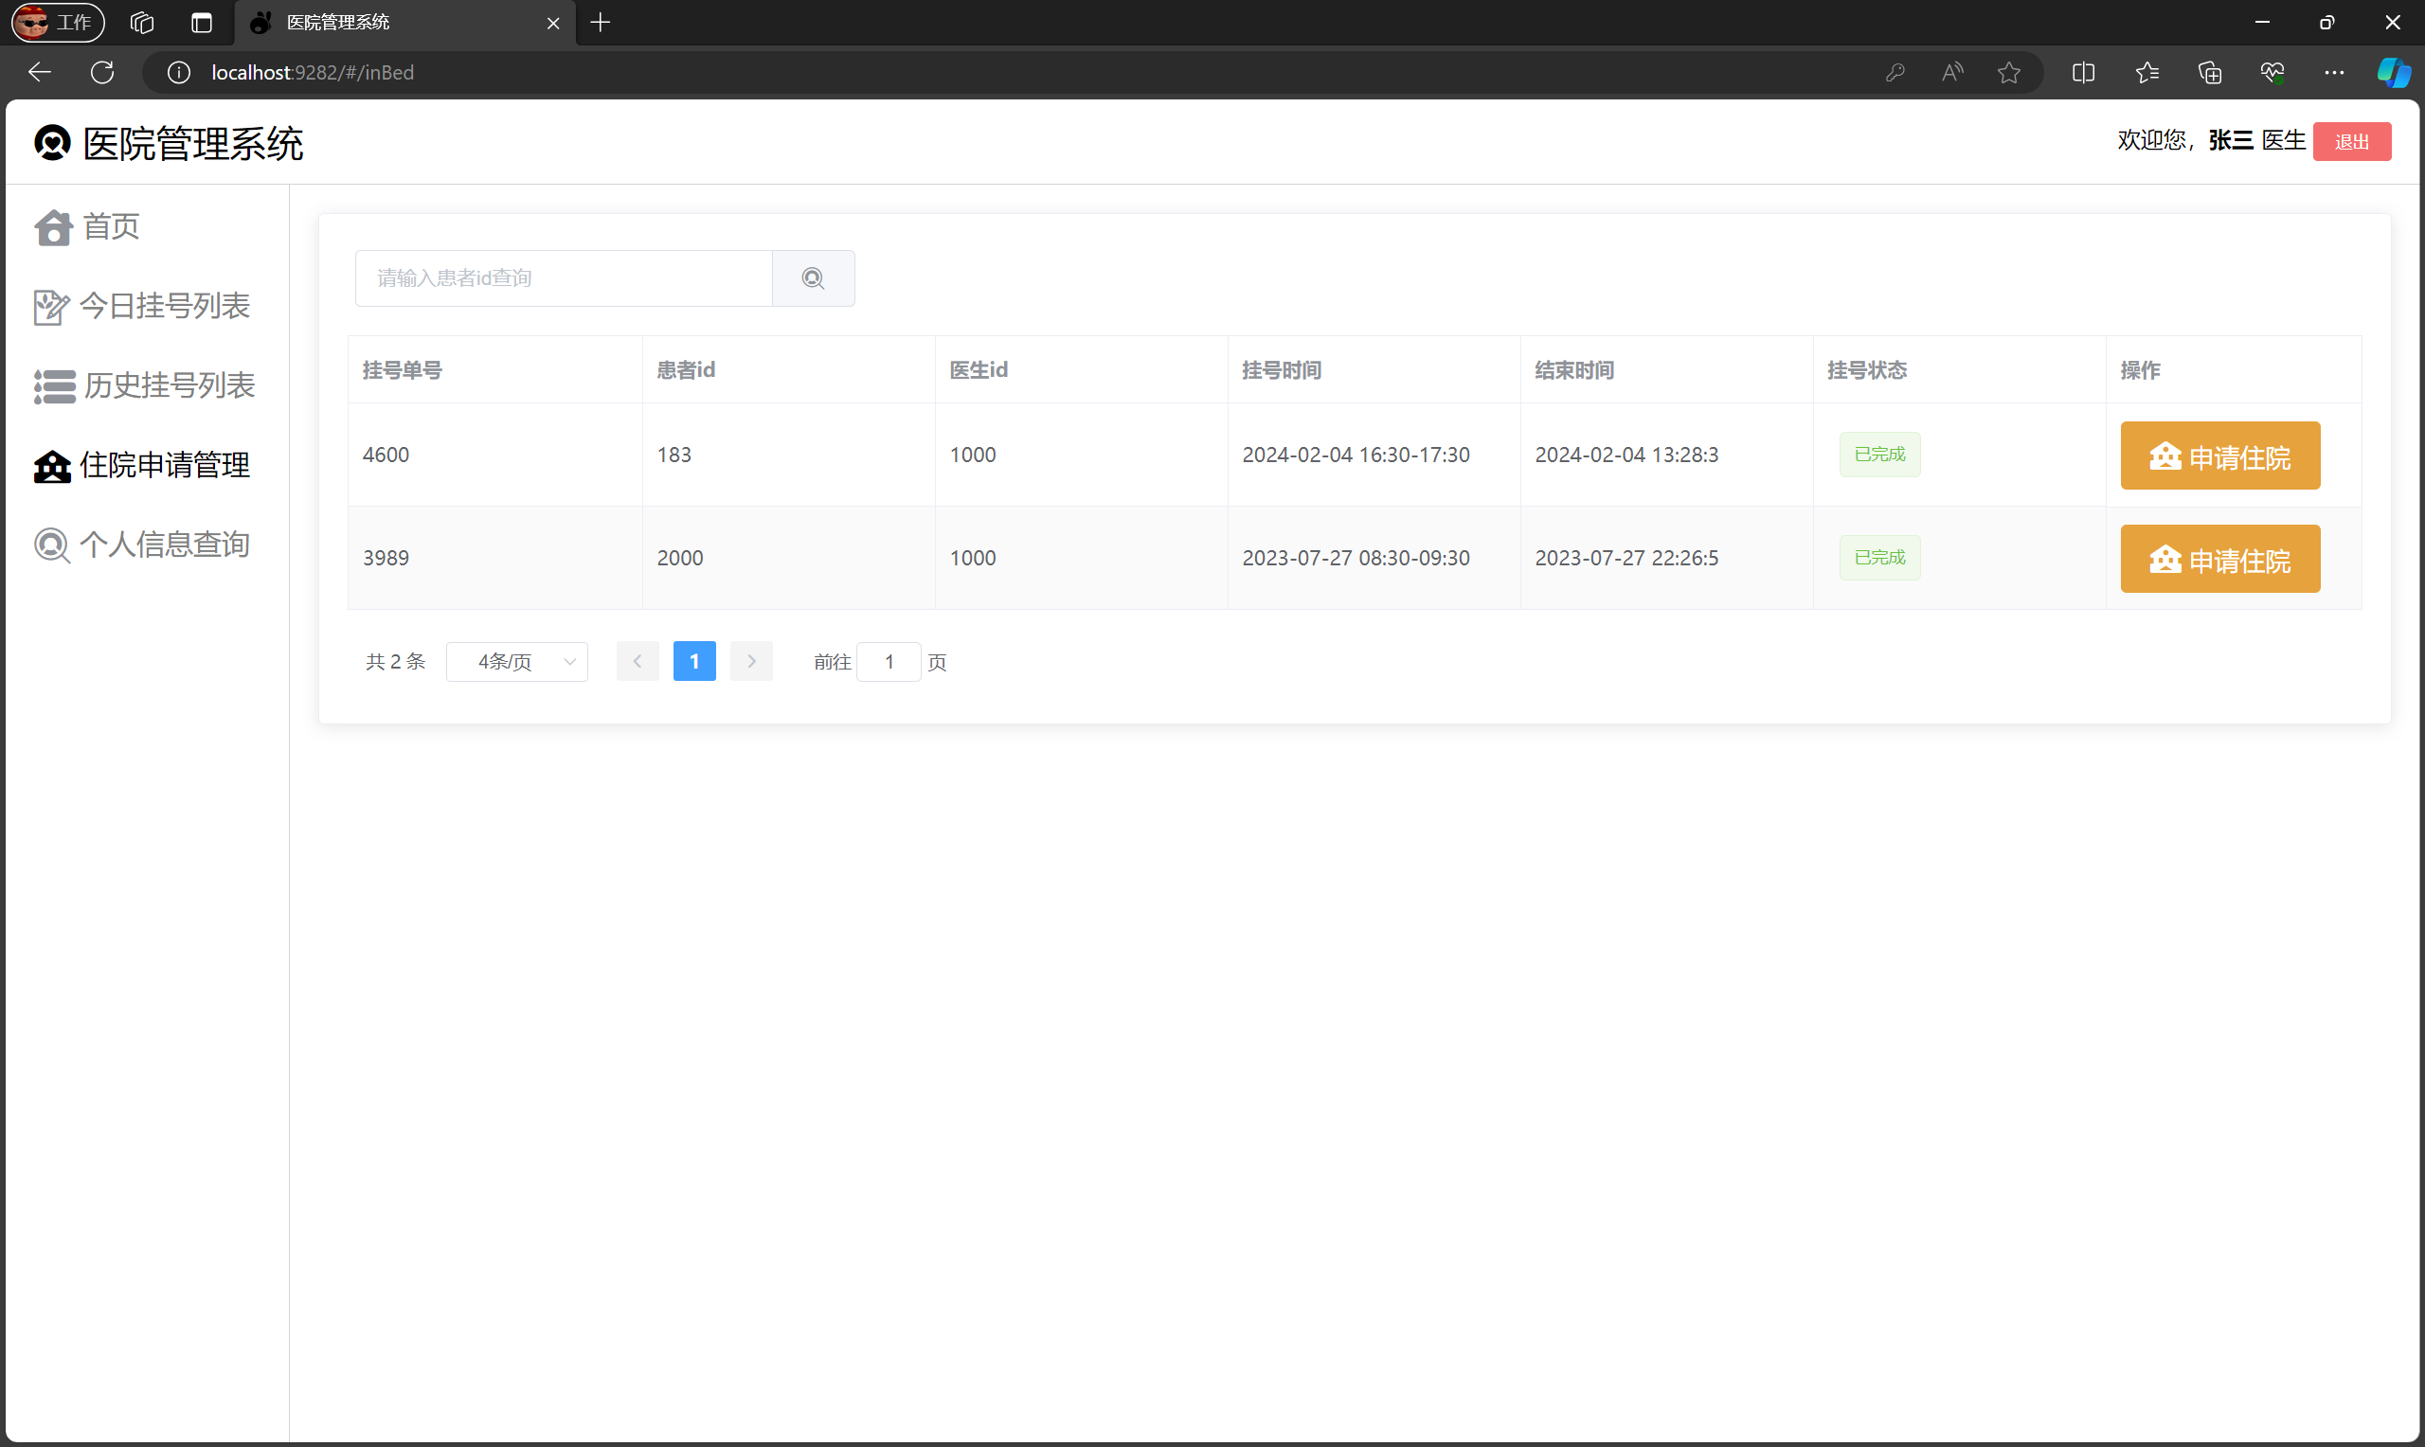
Task: Open the 工作 browser profile menu
Action: click(58, 23)
